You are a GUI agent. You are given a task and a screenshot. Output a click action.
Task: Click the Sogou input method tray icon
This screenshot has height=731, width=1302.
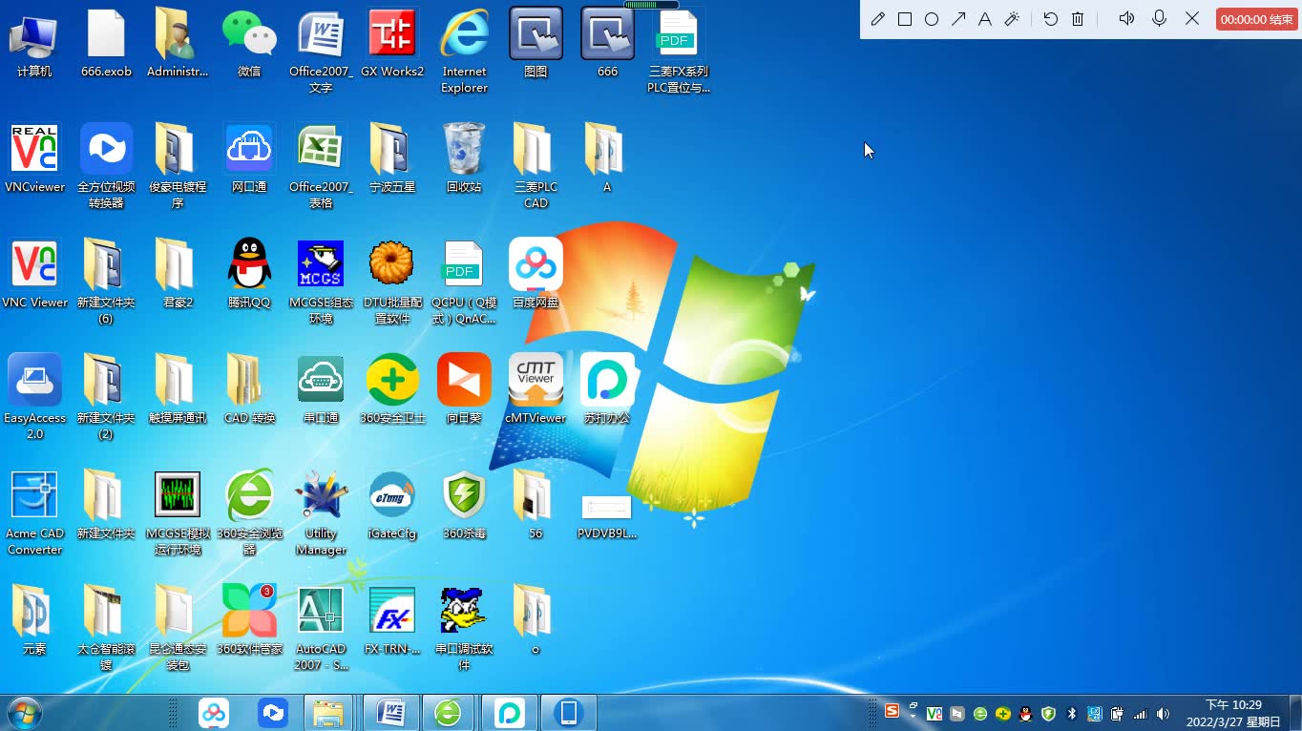pyautogui.click(x=892, y=711)
